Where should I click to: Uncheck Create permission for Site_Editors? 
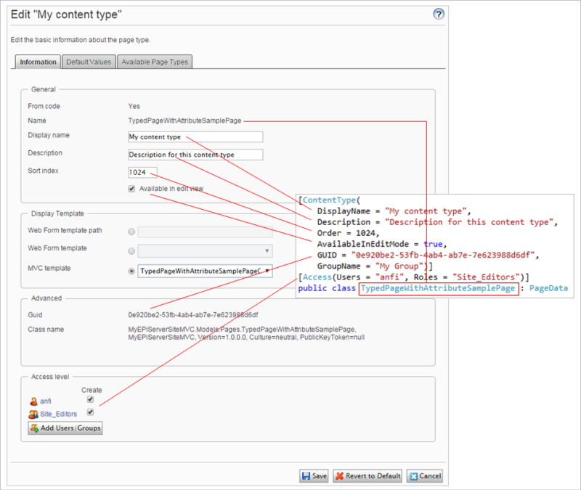(90, 412)
